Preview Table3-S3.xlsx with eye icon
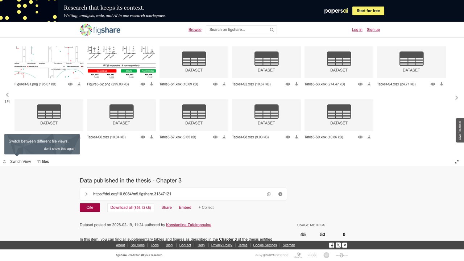Viewport: 464px width, 261px height. tap(360, 84)
